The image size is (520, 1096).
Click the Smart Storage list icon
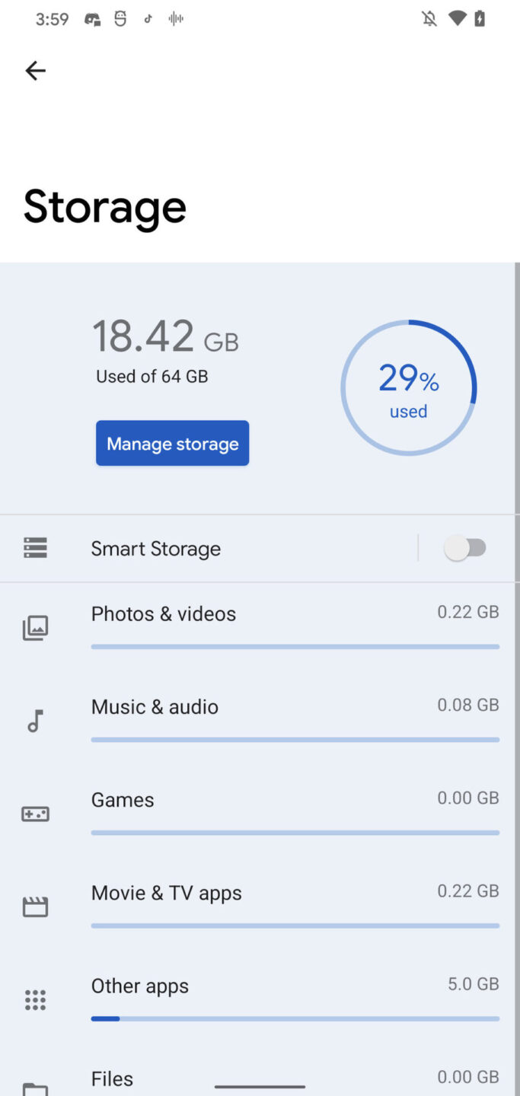(x=35, y=547)
